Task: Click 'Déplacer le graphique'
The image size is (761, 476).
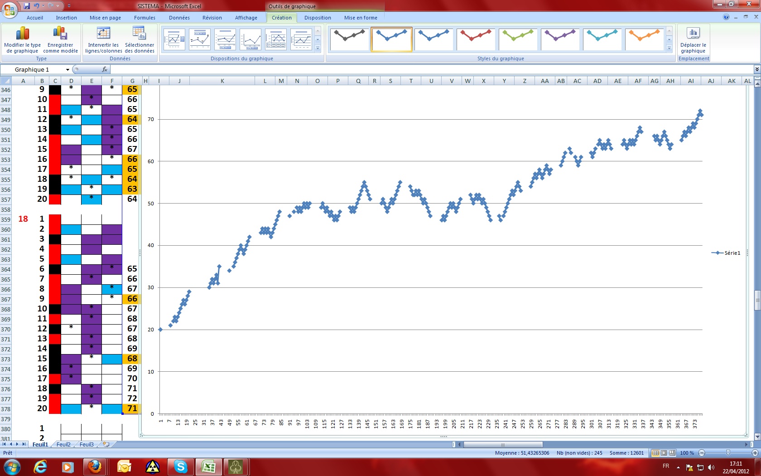Action: coord(693,39)
